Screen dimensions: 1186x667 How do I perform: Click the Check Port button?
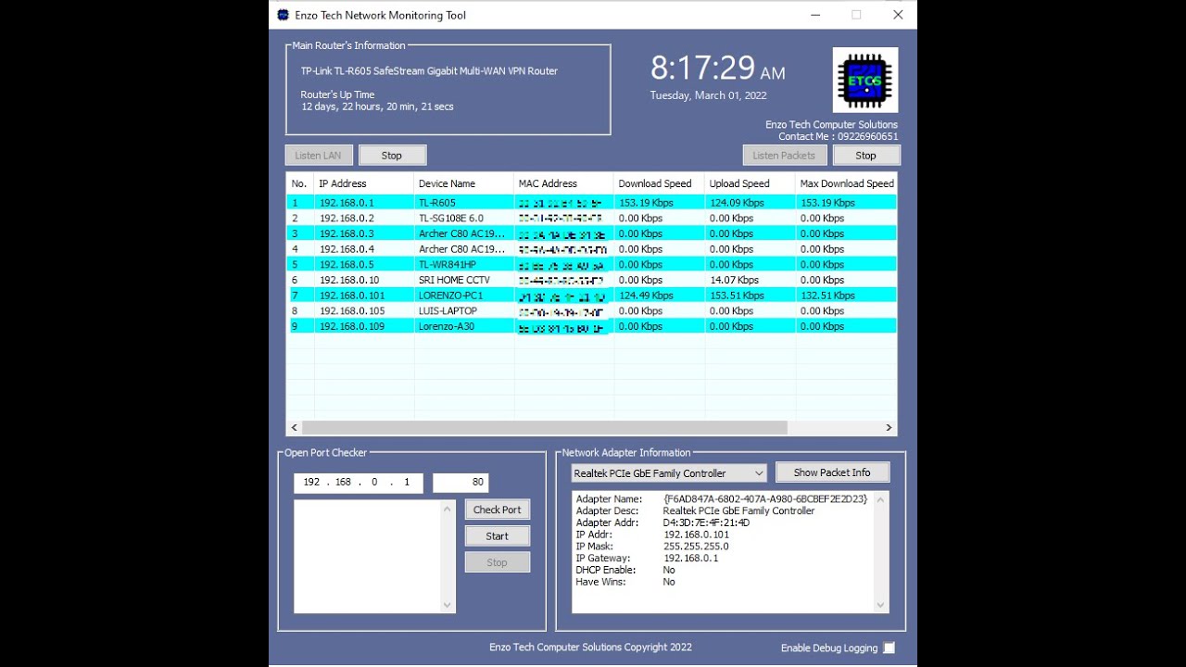(x=498, y=510)
